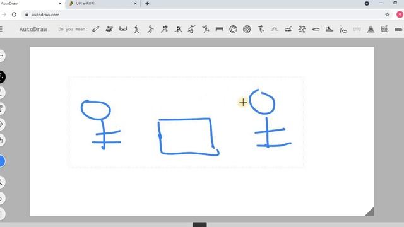Go forward in browser history
404x227 pixels.
pyautogui.click(x=4, y=15)
